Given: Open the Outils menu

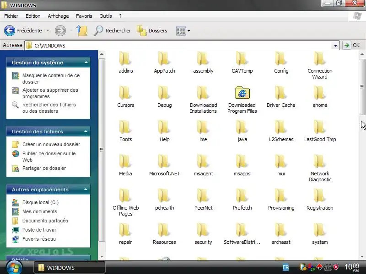Looking at the screenshot, I should coord(106,16).
